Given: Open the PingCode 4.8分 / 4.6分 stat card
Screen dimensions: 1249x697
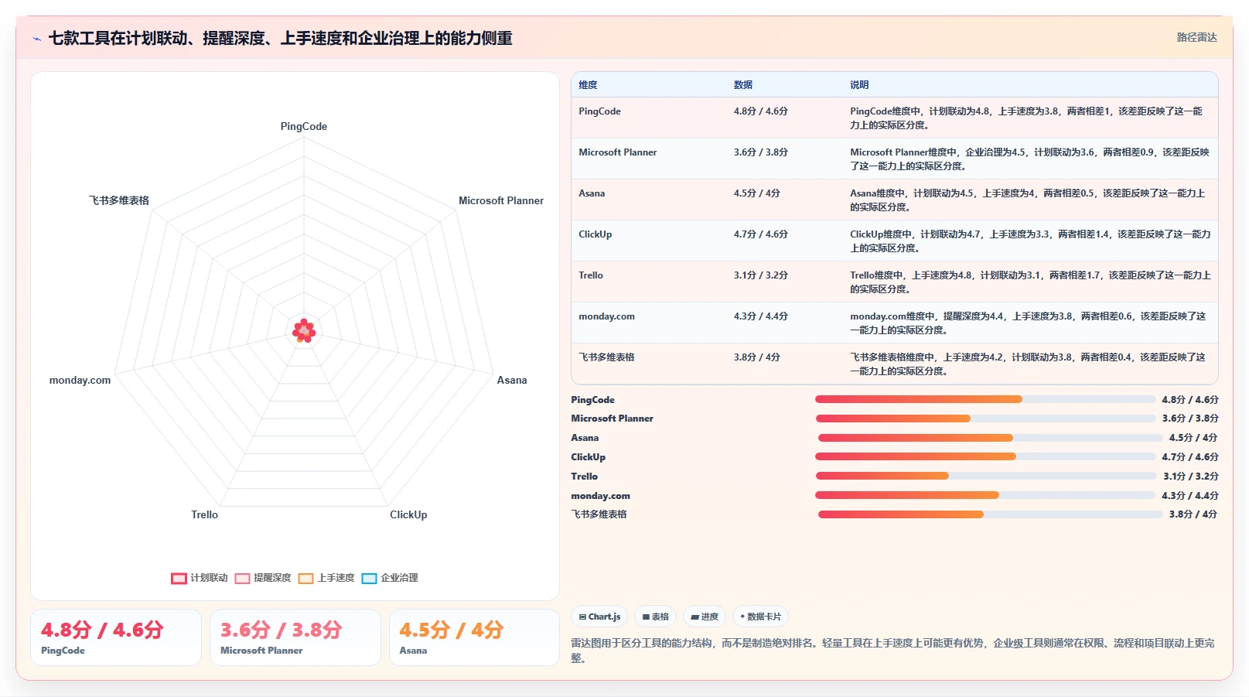Looking at the screenshot, I should click(116, 637).
